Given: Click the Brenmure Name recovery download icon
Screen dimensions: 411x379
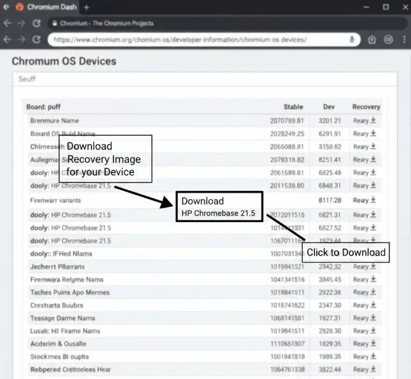Looking at the screenshot, I should pos(373,121).
